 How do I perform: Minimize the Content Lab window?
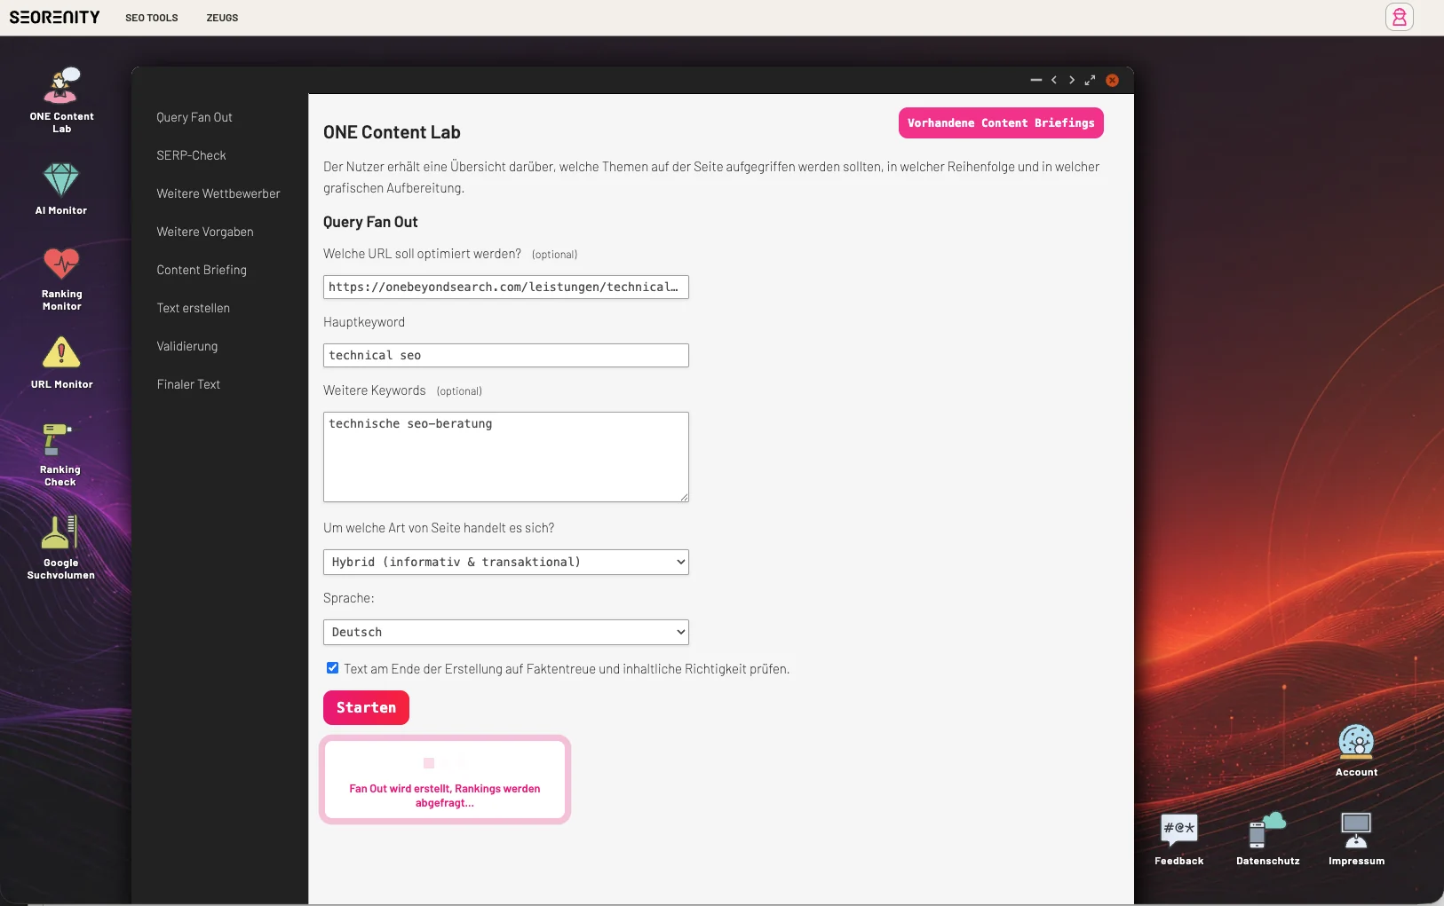[1035, 80]
